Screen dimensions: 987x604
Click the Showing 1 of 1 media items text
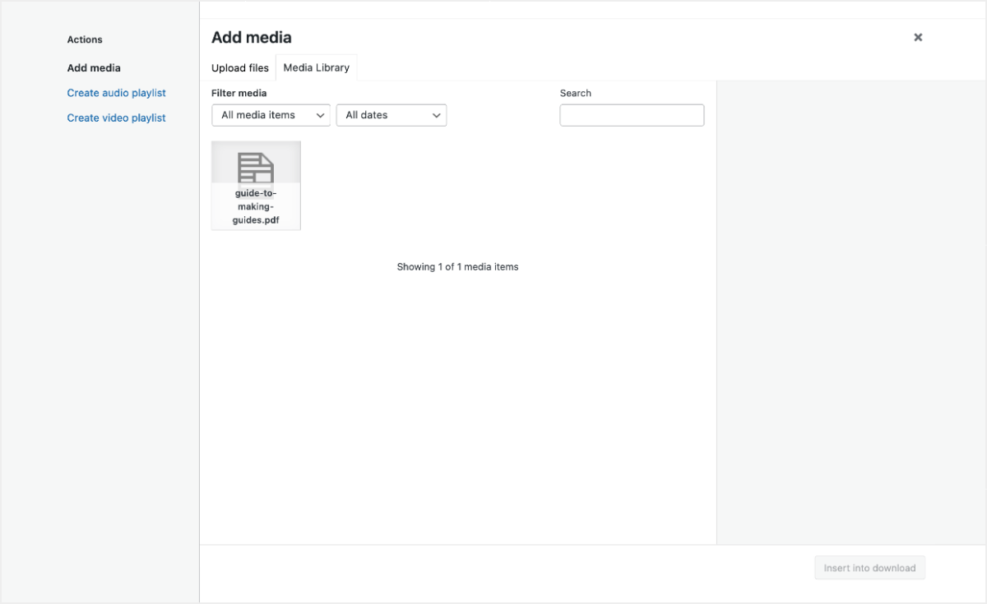coord(457,266)
